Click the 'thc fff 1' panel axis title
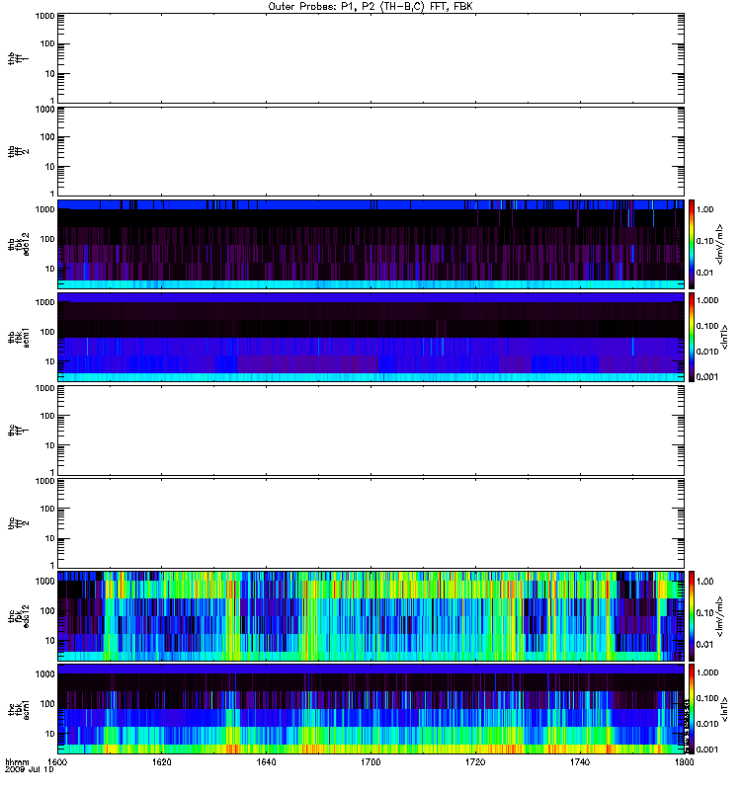This screenshot has height=790, width=741. point(18,431)
